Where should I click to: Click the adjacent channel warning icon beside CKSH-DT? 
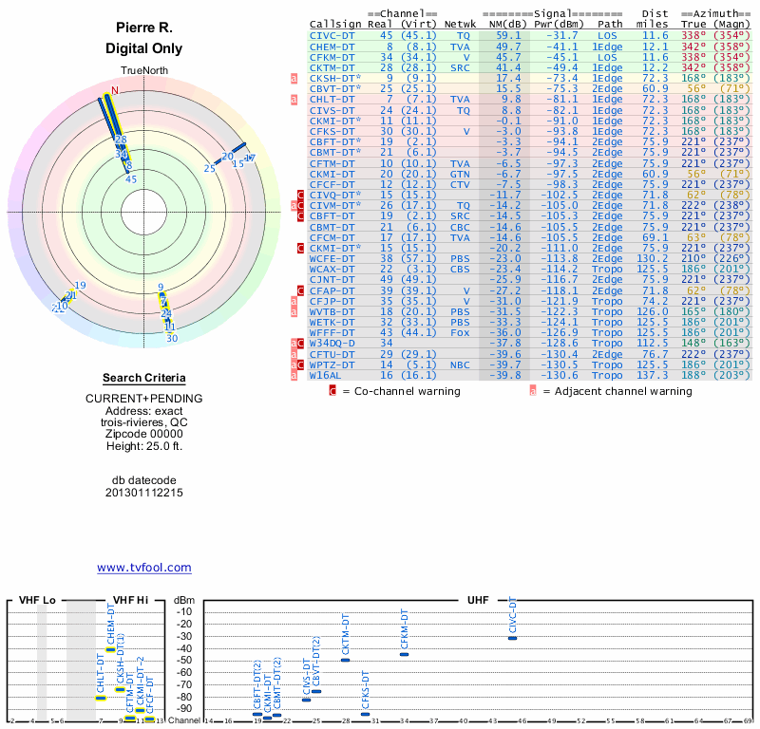[294, 78]
